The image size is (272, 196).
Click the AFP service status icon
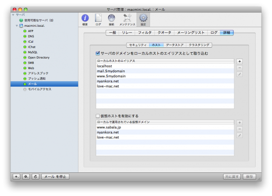25,31
